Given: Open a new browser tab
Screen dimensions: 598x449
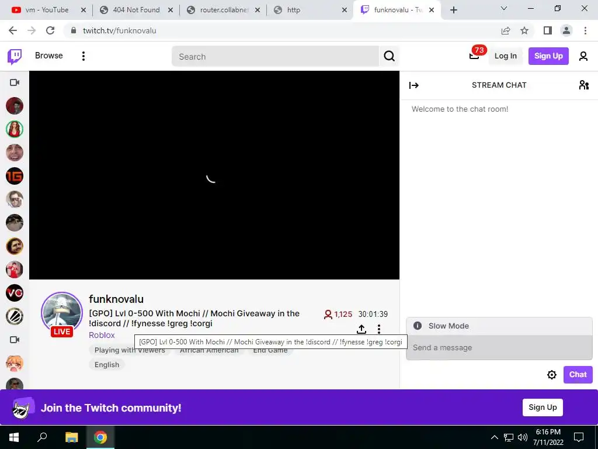Looking at the screenshot, I should tap(453, 10).
